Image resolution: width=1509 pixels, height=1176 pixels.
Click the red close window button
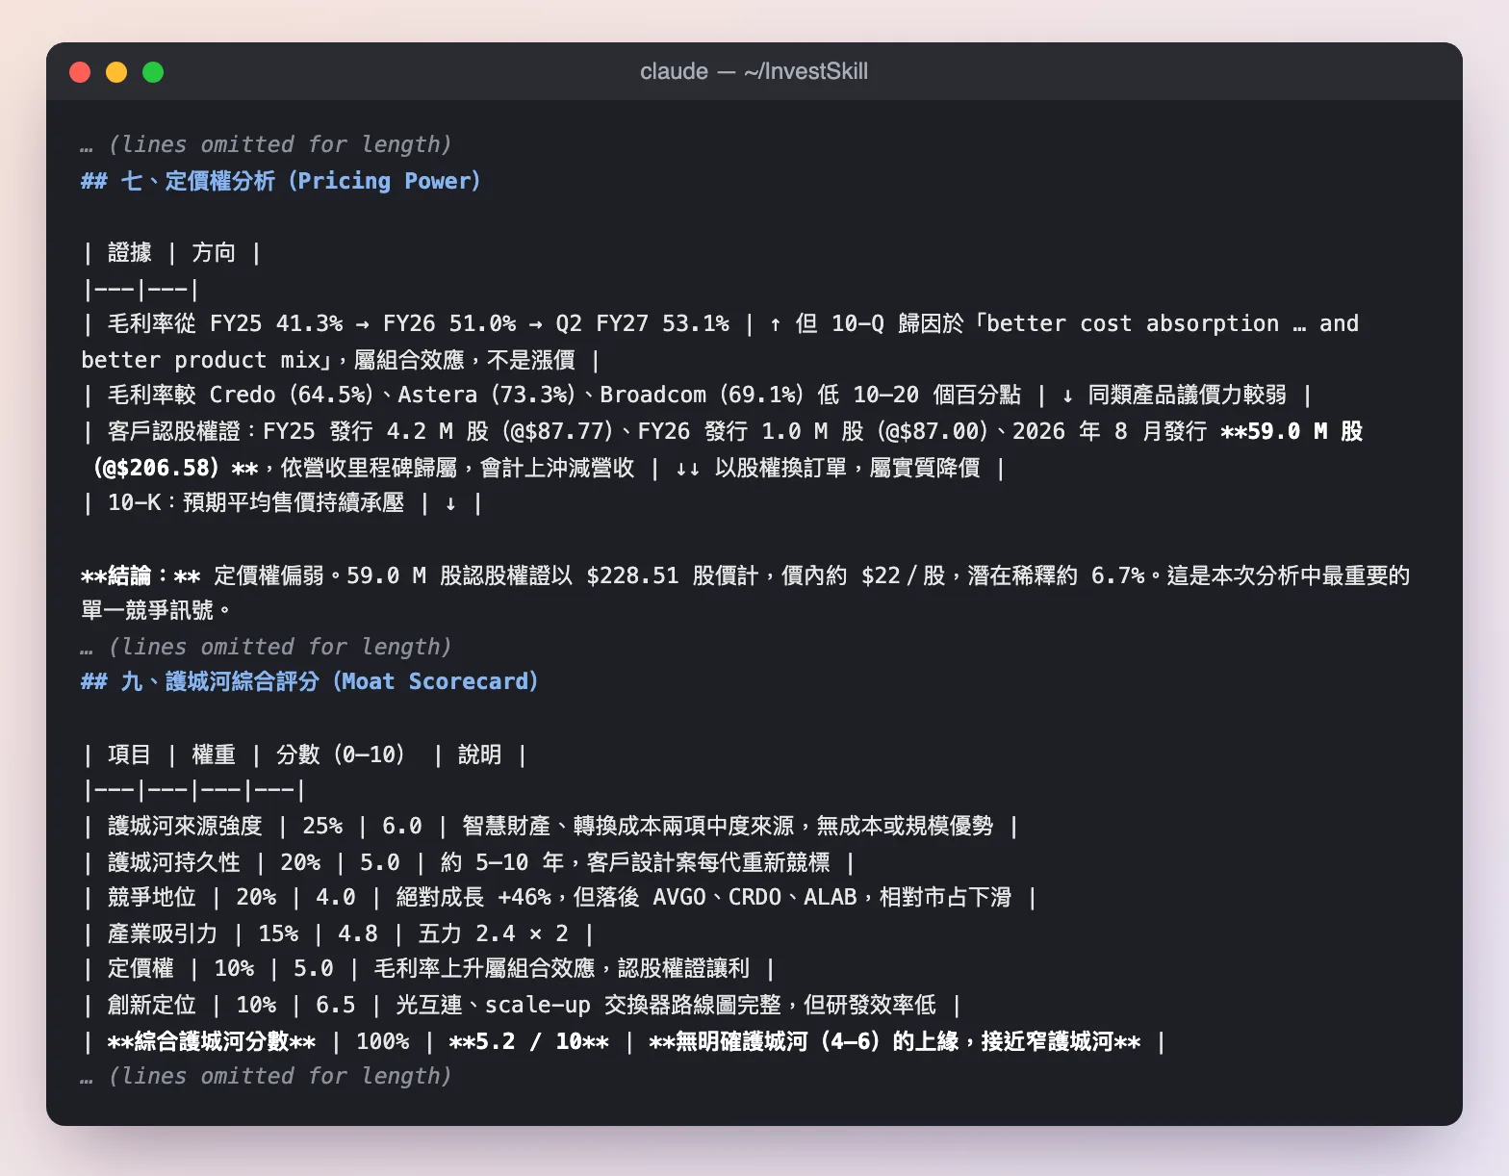coord(80,72)
